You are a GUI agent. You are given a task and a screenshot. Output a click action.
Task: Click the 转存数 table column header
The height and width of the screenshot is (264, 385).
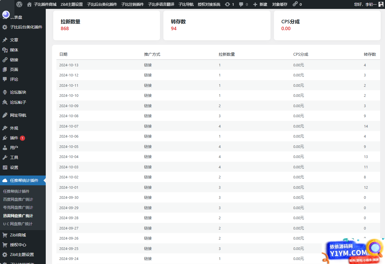[370, 54]
